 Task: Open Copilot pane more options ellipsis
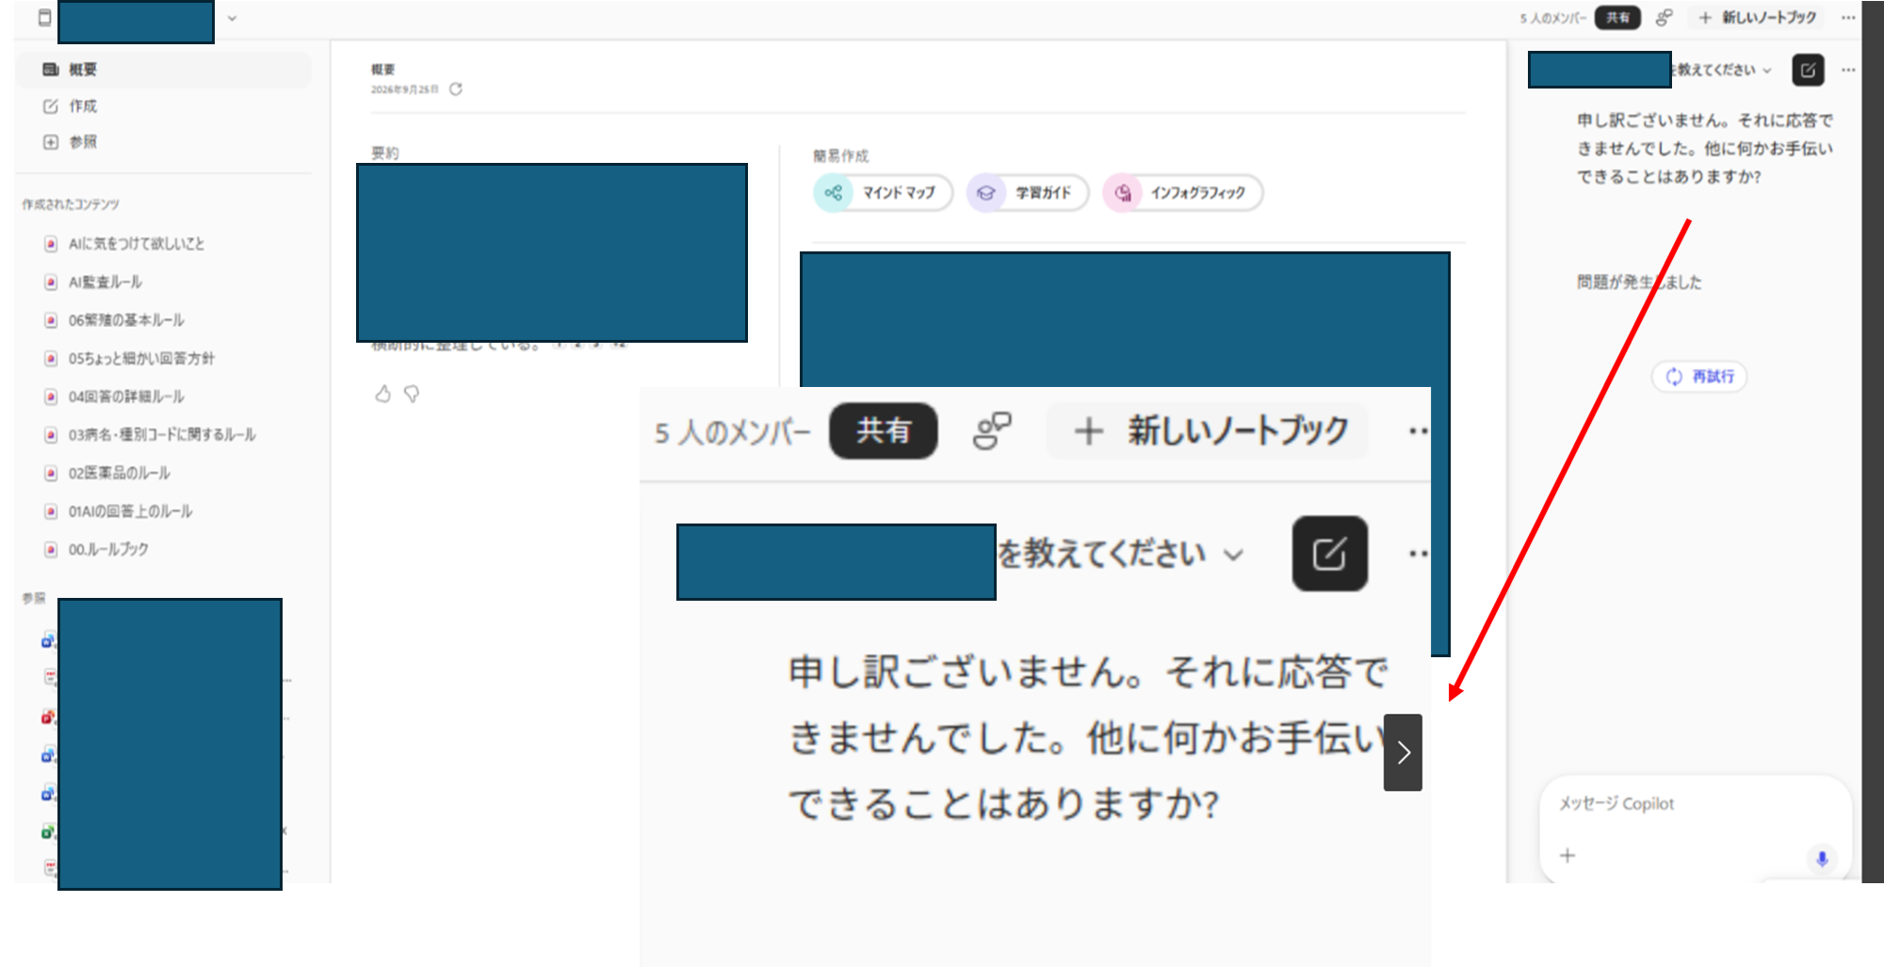coord(1848,70)
